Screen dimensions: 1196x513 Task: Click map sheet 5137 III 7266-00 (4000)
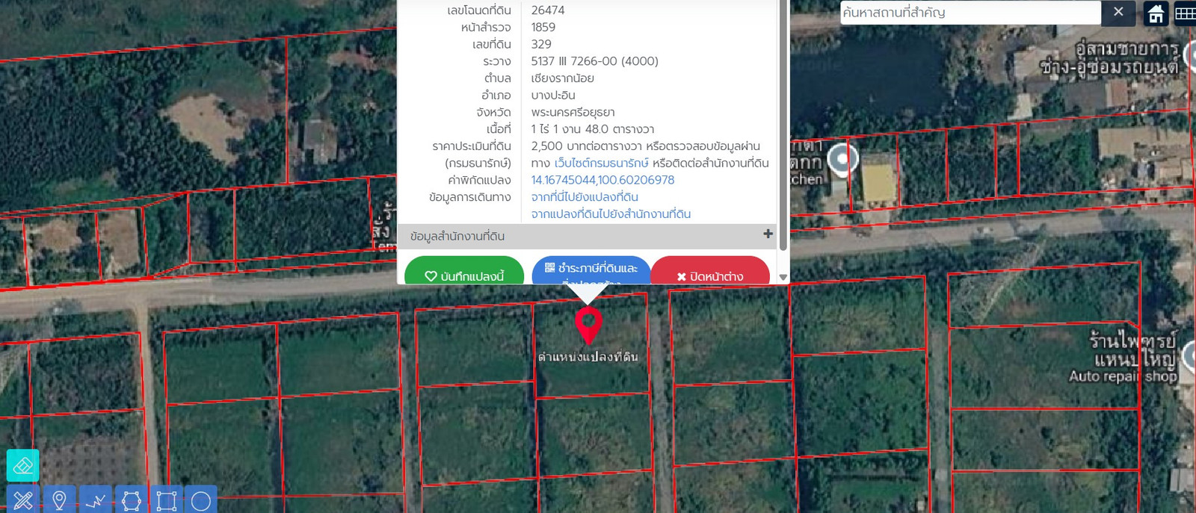click(x=595, y=61)
